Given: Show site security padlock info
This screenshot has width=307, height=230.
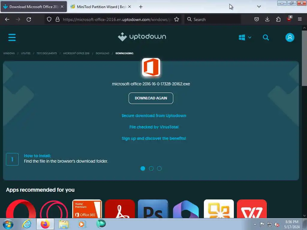Looking at the screenshot, I should tap(57, 19).
